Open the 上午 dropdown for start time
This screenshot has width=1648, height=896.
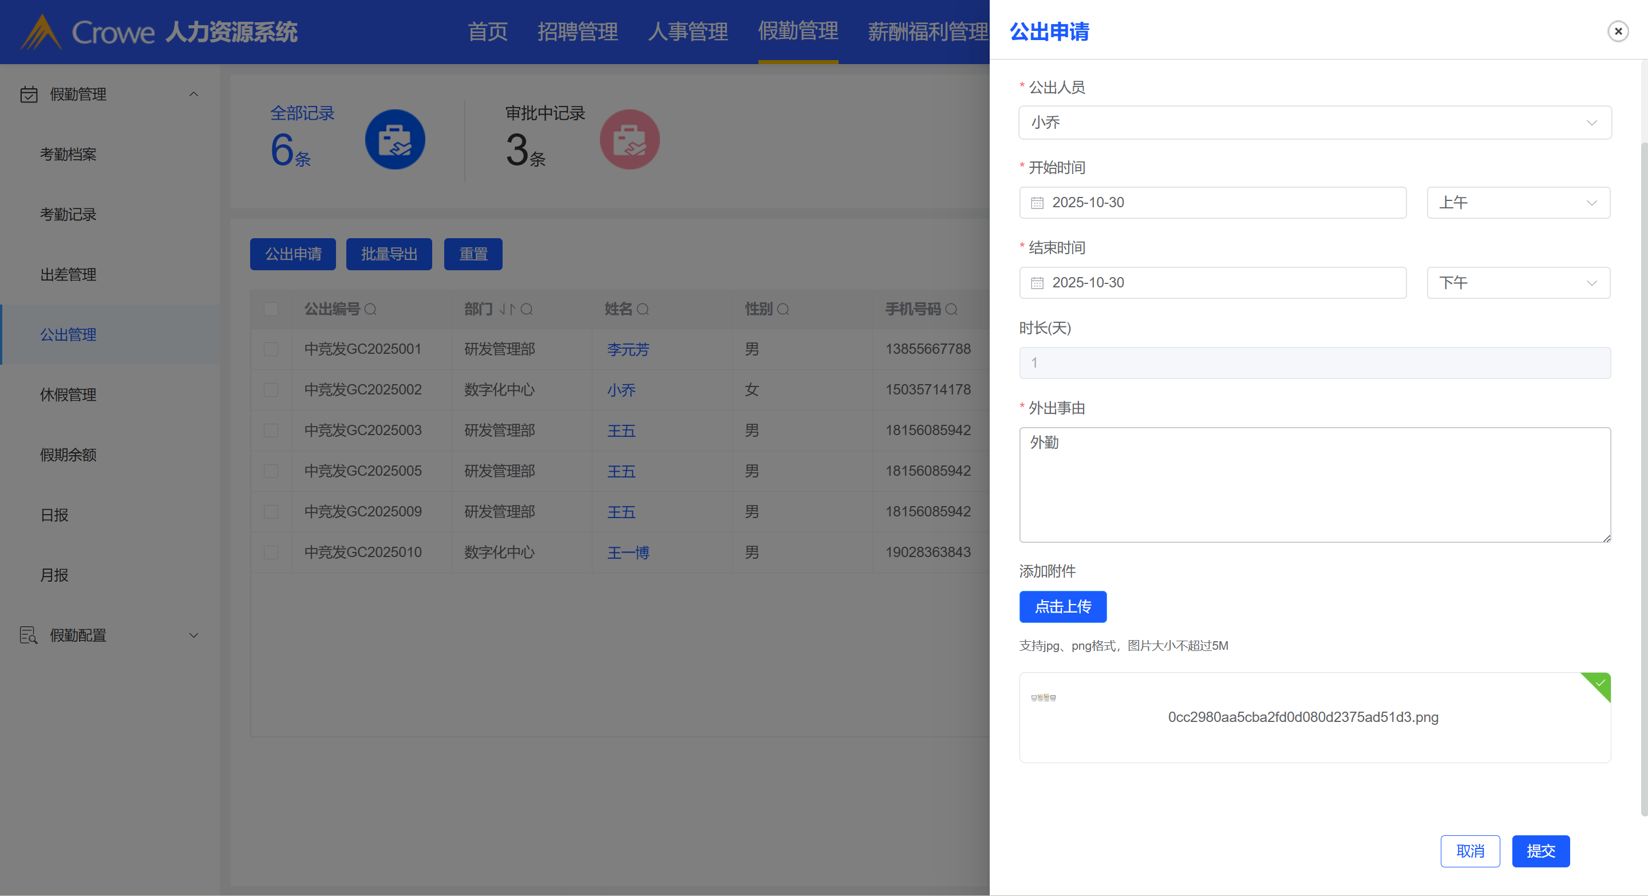pyautogui.click(x=1517, y=203)
